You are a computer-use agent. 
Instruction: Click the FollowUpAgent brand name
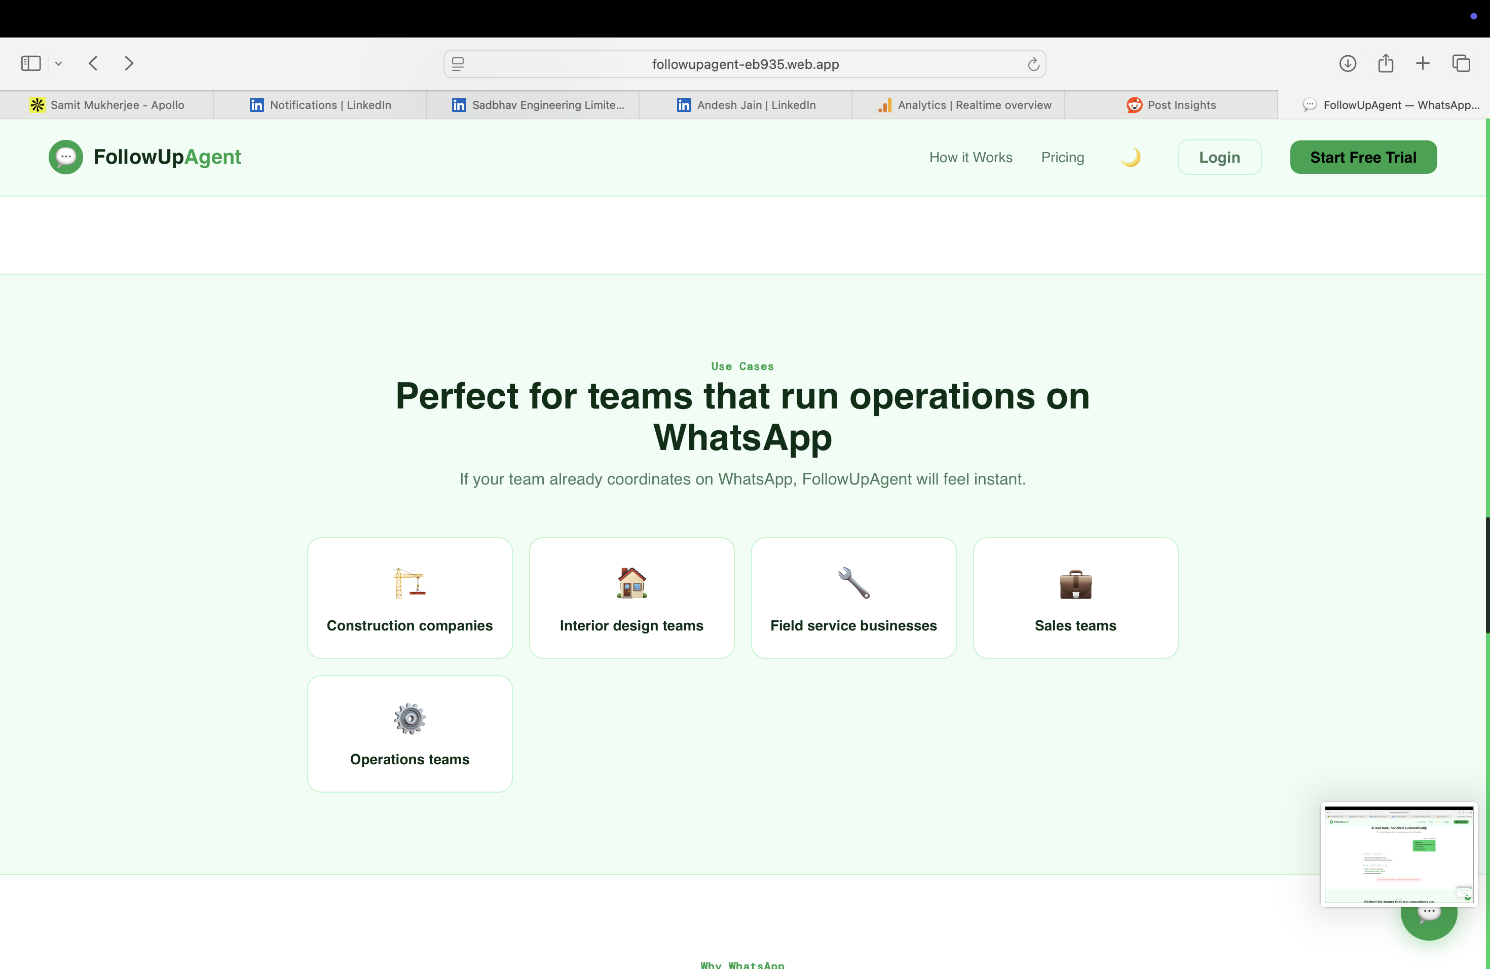[x=167, y=157]
